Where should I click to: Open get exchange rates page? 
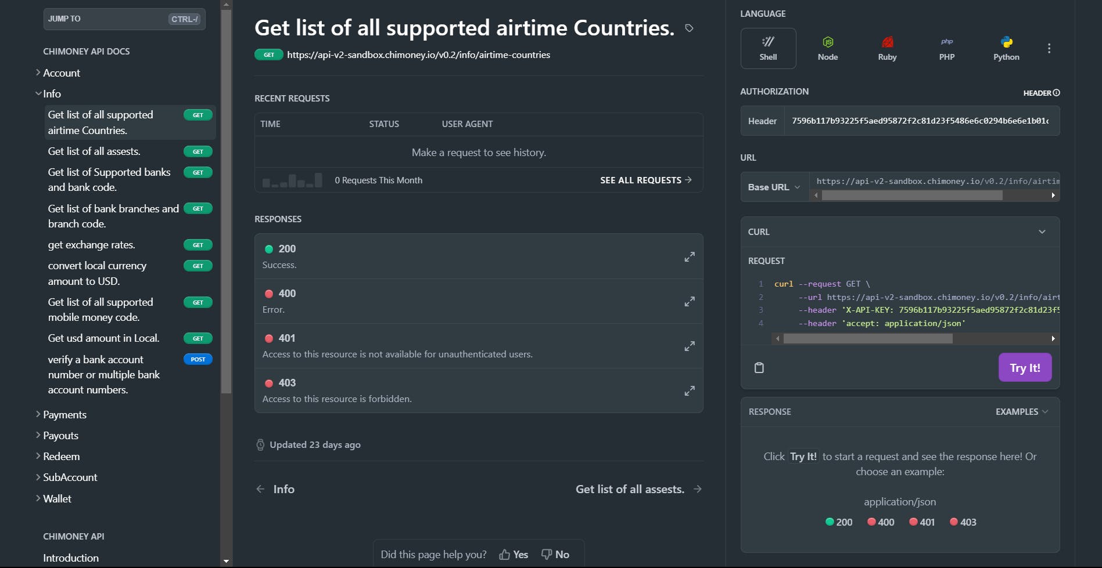point(130,245)
